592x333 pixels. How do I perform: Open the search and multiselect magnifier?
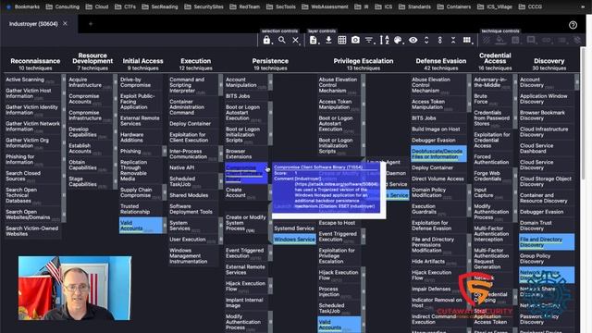pos(281,40)
